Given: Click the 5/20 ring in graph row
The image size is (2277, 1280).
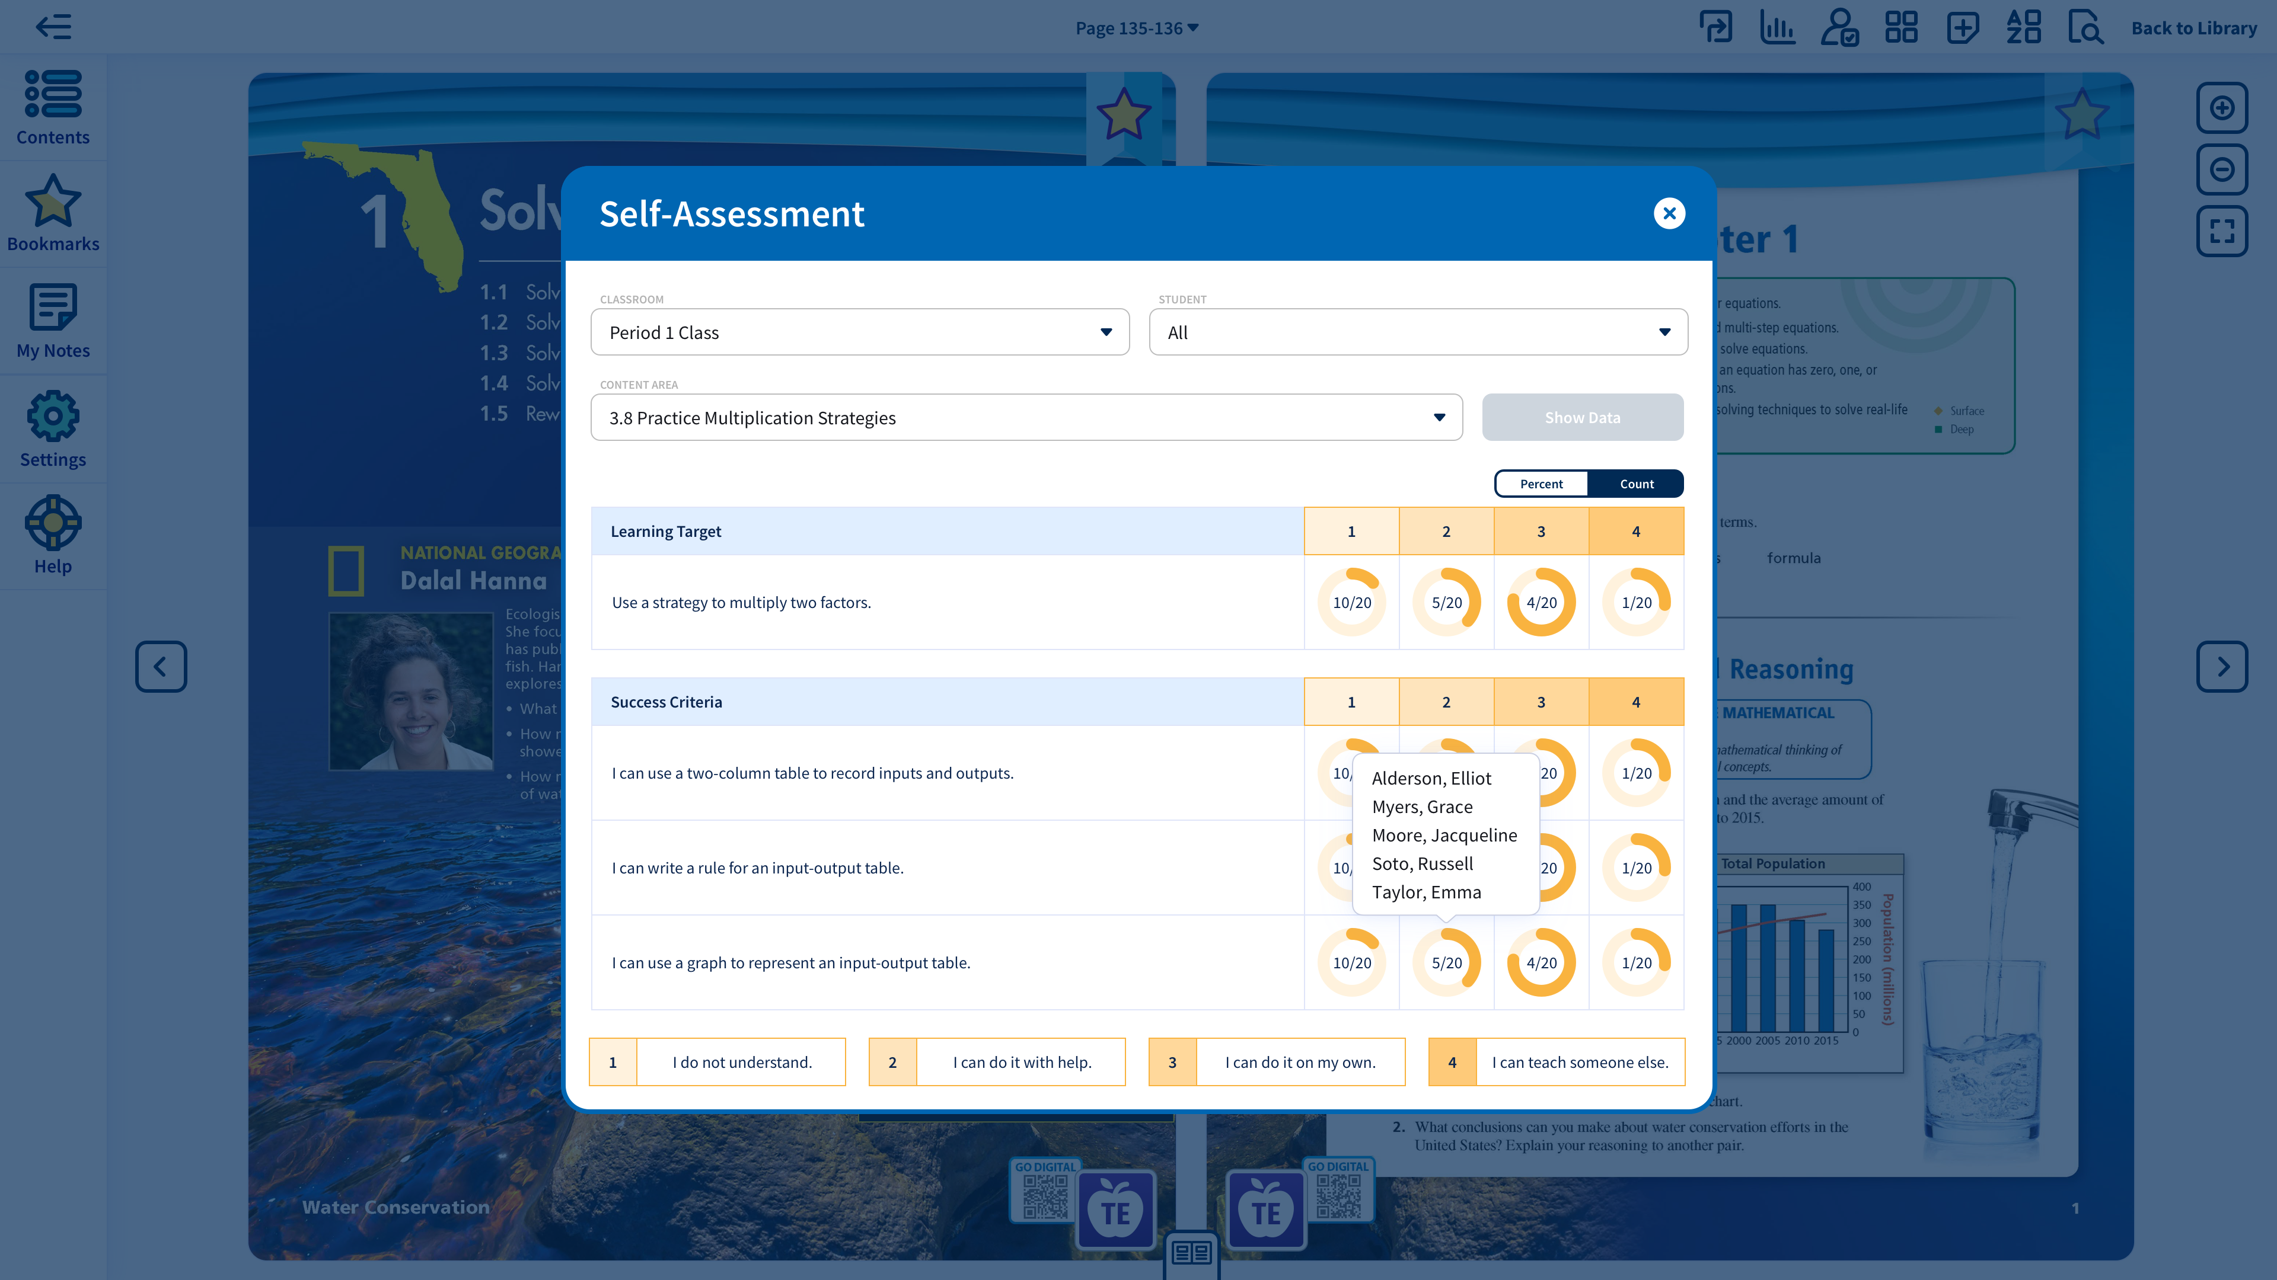Looking at the screenshot, I should [1446, 963].
